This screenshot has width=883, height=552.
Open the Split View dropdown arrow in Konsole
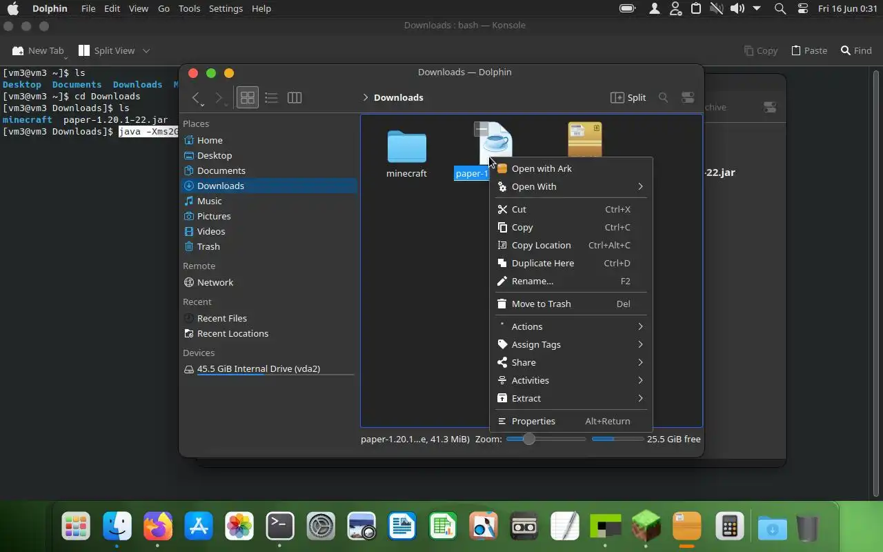146,50
